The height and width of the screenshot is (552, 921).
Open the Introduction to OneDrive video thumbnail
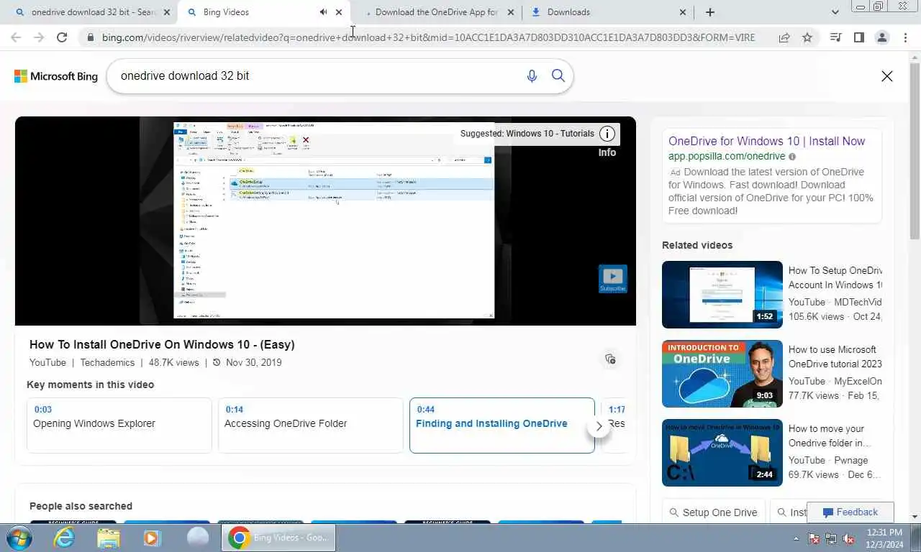point(722,374)
